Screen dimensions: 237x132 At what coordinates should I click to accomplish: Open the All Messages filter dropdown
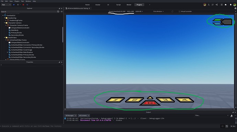(71, 116)
